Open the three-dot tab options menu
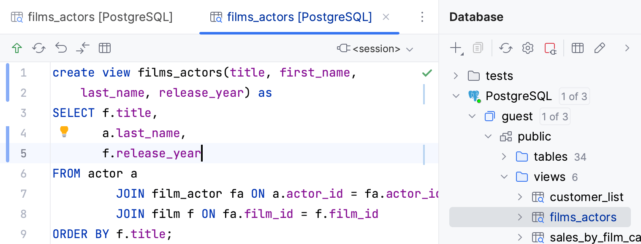 pyautogui.click(x=422, y=17)
